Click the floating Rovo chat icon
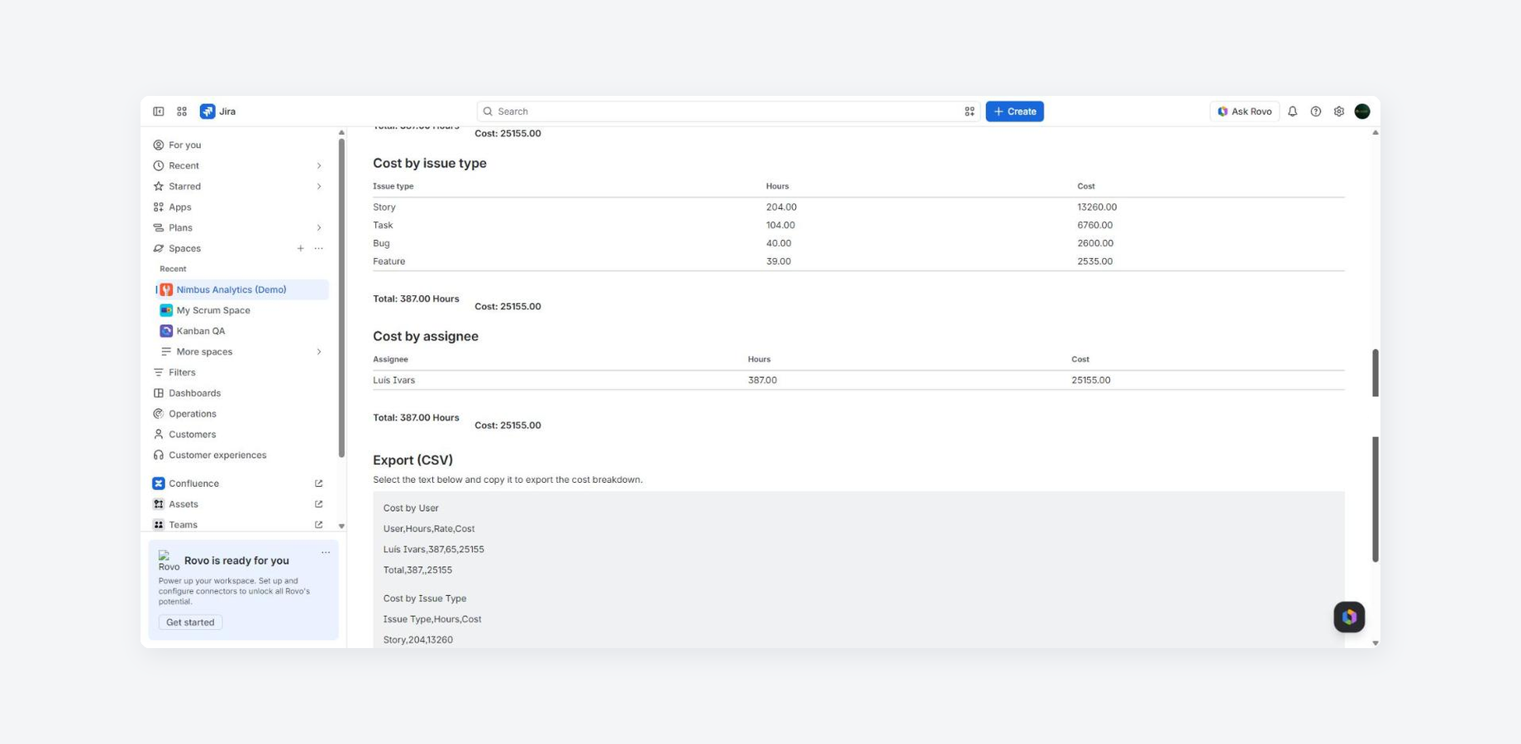The width and height of the screenshot is (1521, 744). point(1349,617)
